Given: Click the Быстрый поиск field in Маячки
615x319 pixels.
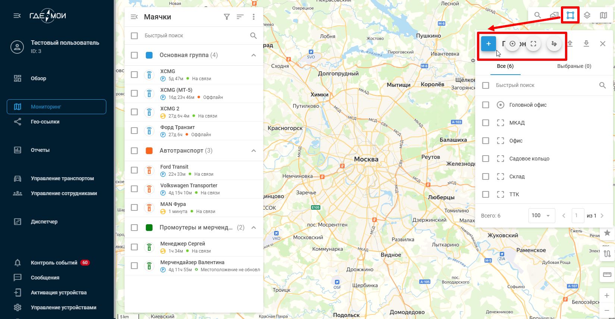Looking at the screenshot, I should coord(194,35).
